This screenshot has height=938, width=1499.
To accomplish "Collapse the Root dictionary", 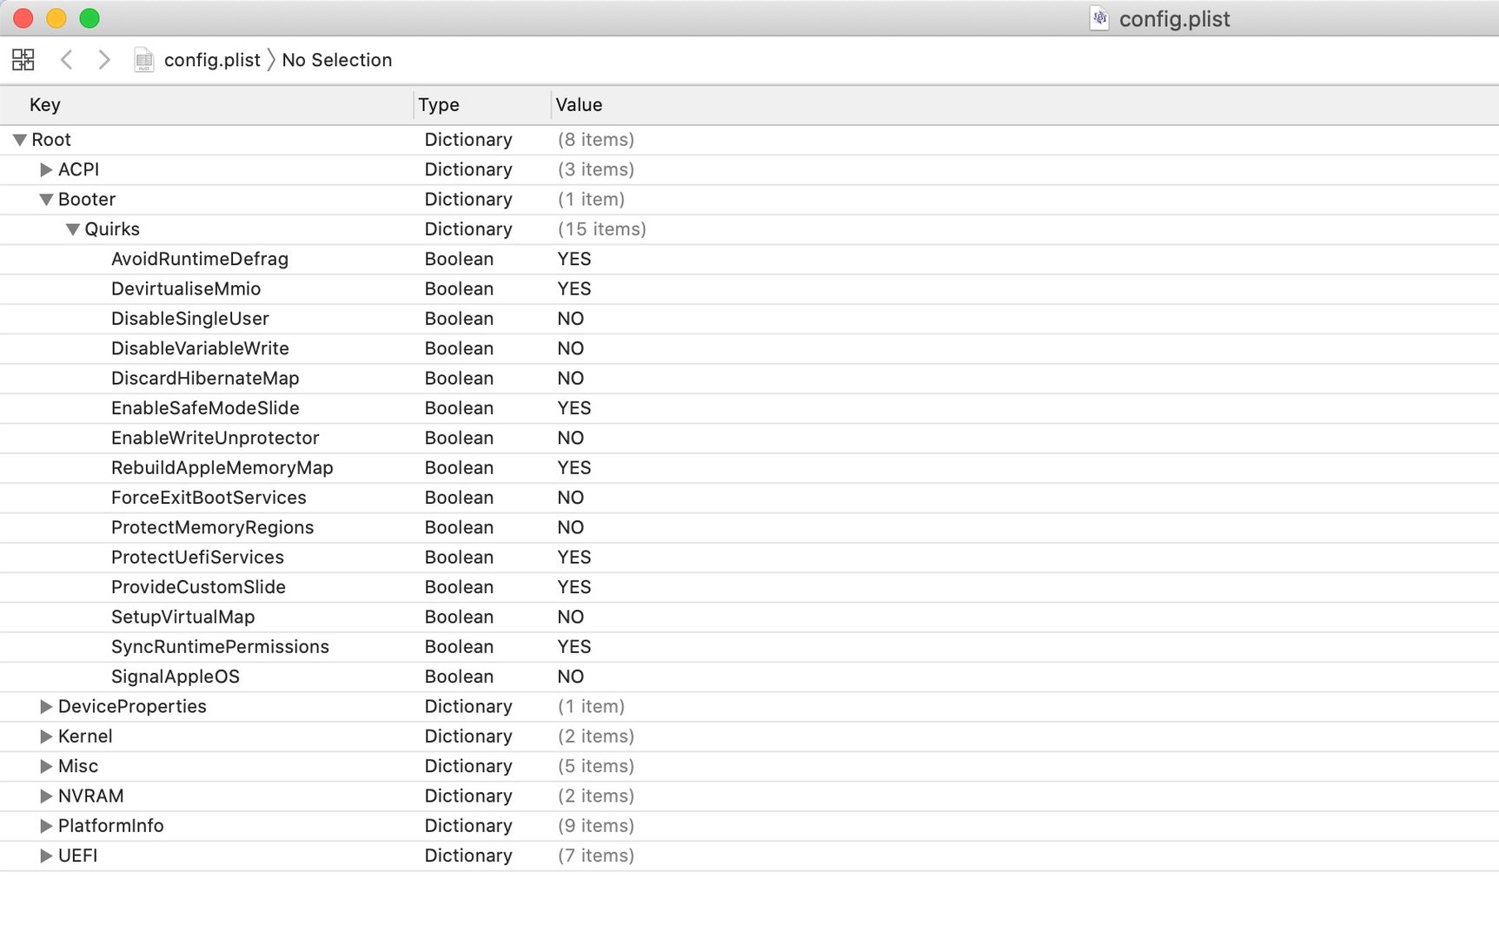I will pyautogui.click(x=20, y=140).
